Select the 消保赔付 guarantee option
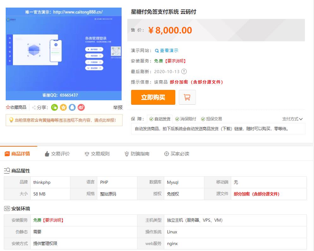The image size is (314, 251). [x=186, y=119]
